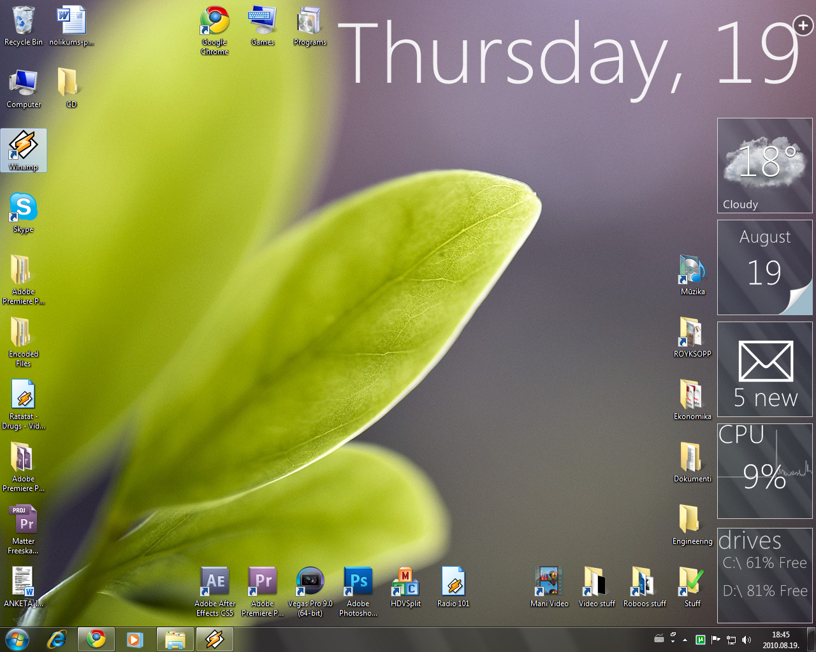Open Internet Explorer from the taskbar
The height and width of the screenshot is (652, 816).
(57, 639)
